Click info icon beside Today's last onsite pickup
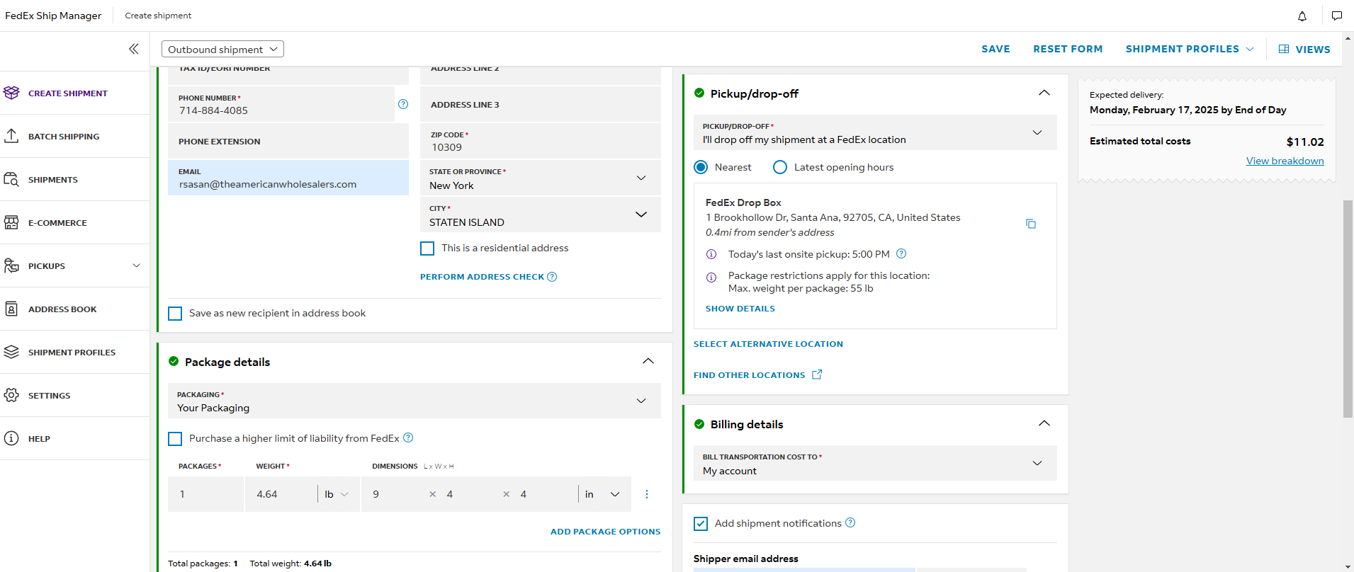The image size is (1354, 572). pos(711,254)
